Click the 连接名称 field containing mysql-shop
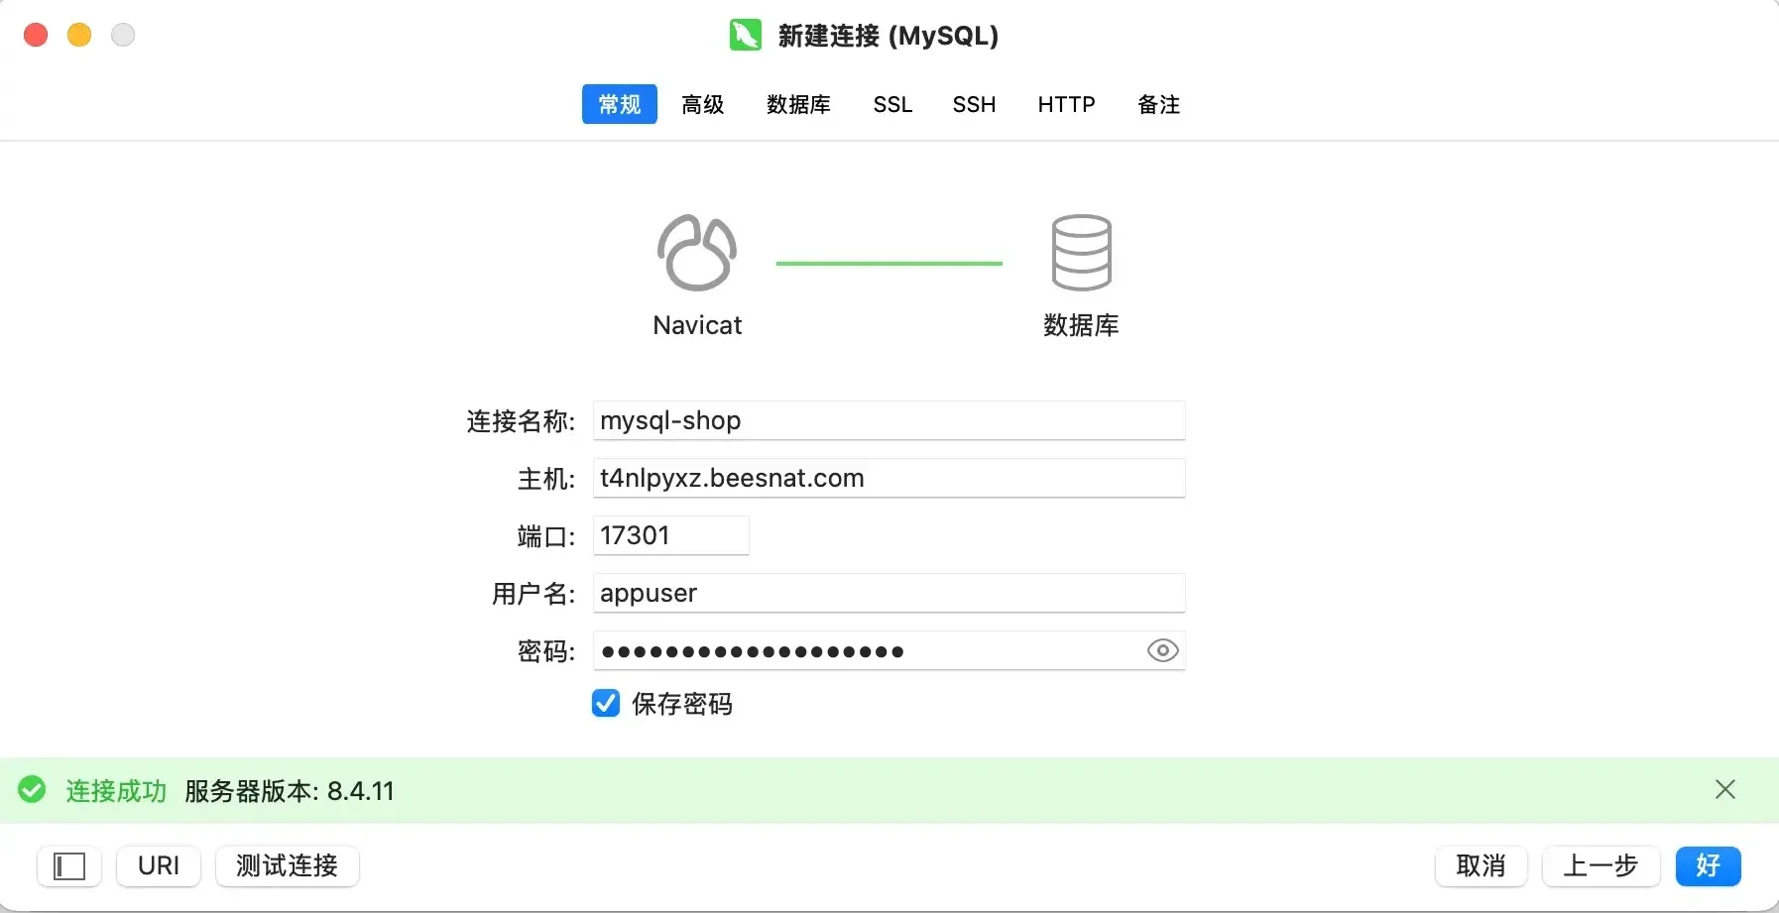Viewport: 1779px width, 913px height. coord(889,420)
